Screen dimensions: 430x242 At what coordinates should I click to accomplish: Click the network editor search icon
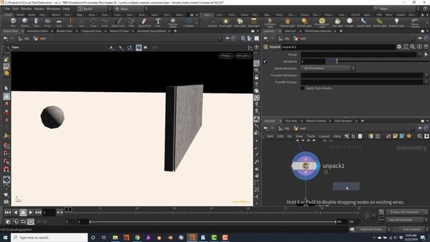coord(419,136)
